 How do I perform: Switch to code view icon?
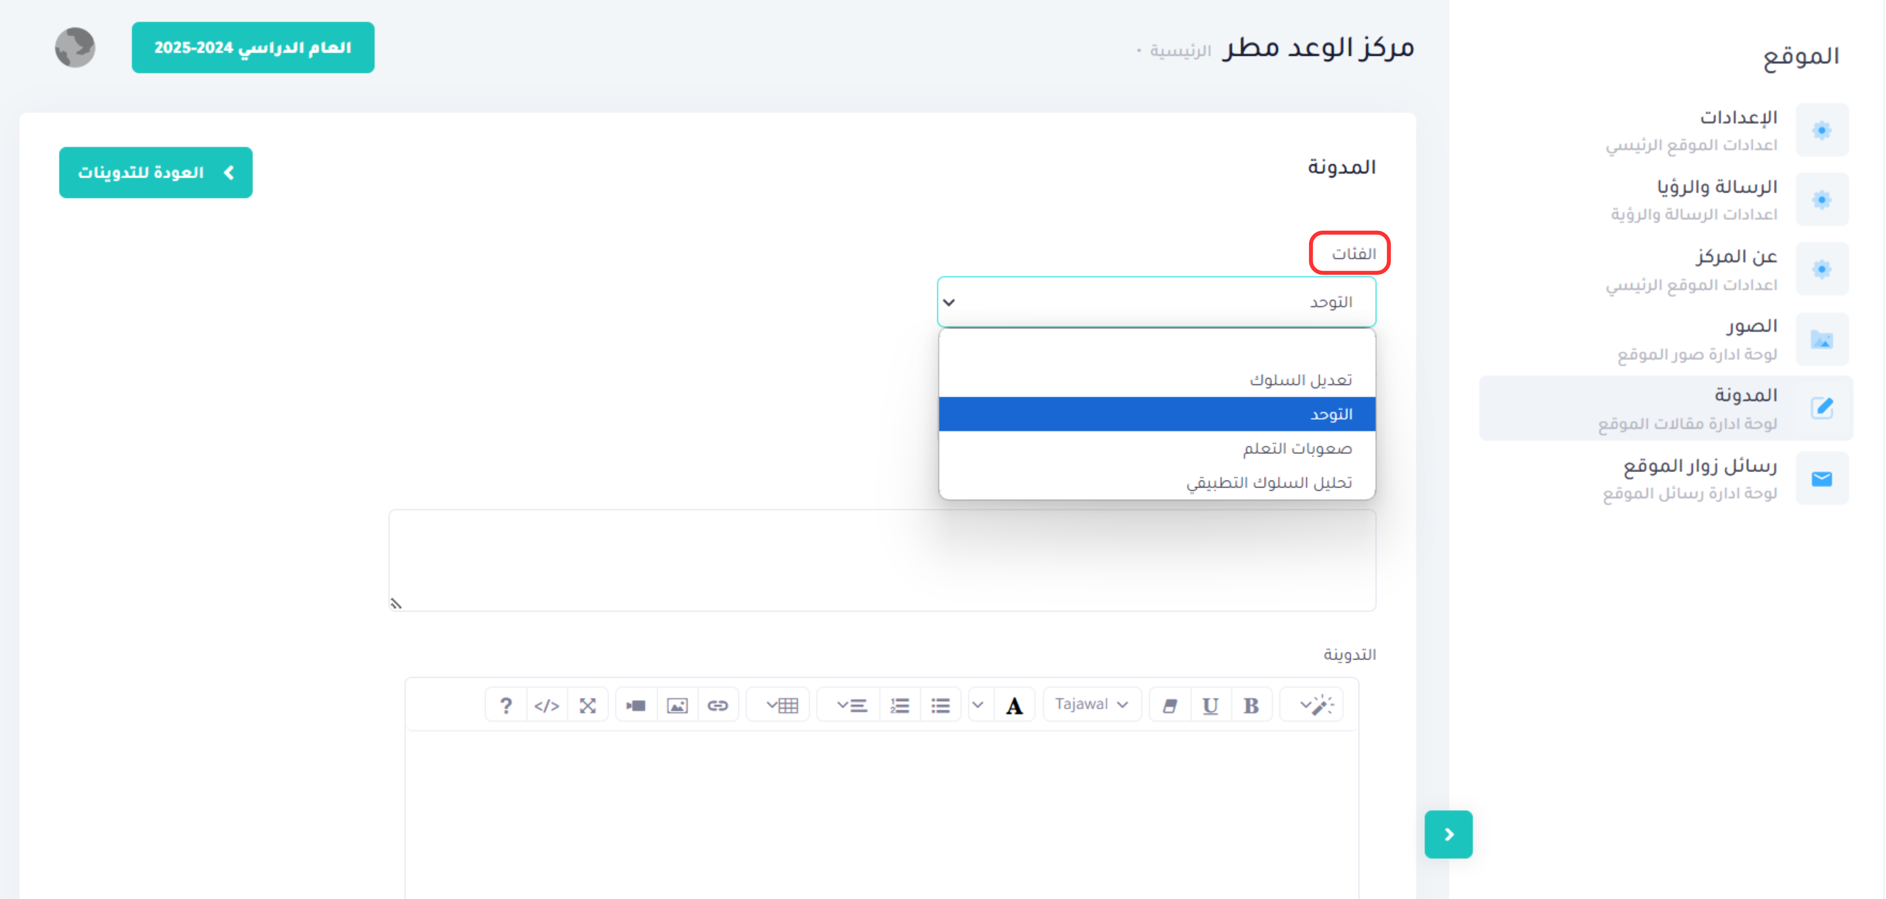coord(547,705)
